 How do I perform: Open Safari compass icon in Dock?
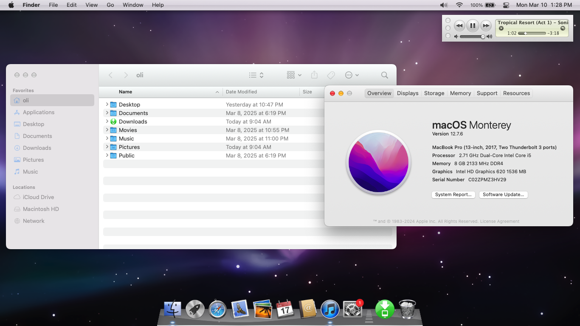pos(218,309)
